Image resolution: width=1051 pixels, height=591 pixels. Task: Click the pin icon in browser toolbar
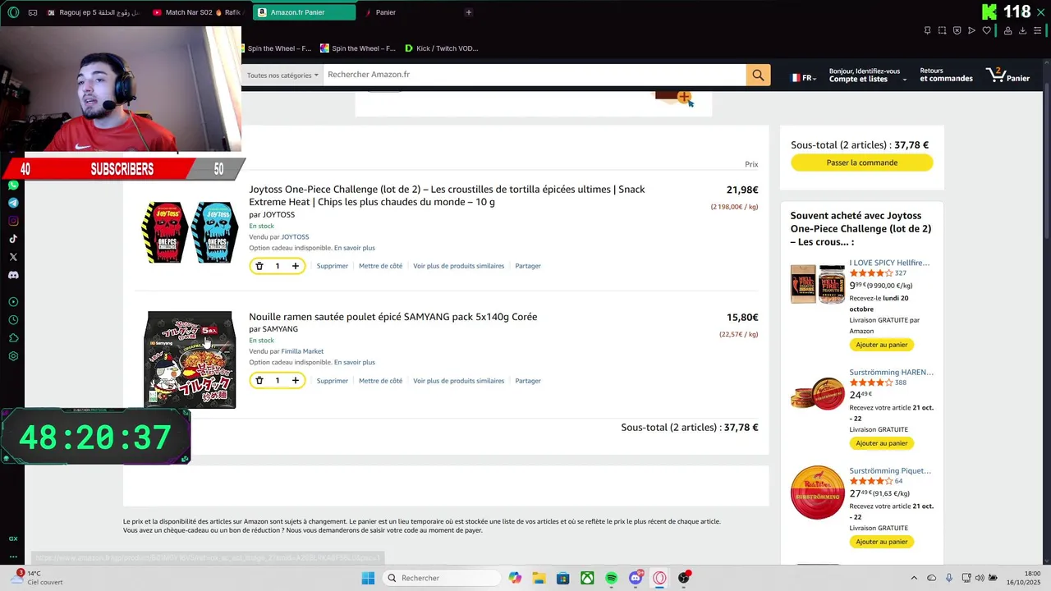[x=927, y=30]
